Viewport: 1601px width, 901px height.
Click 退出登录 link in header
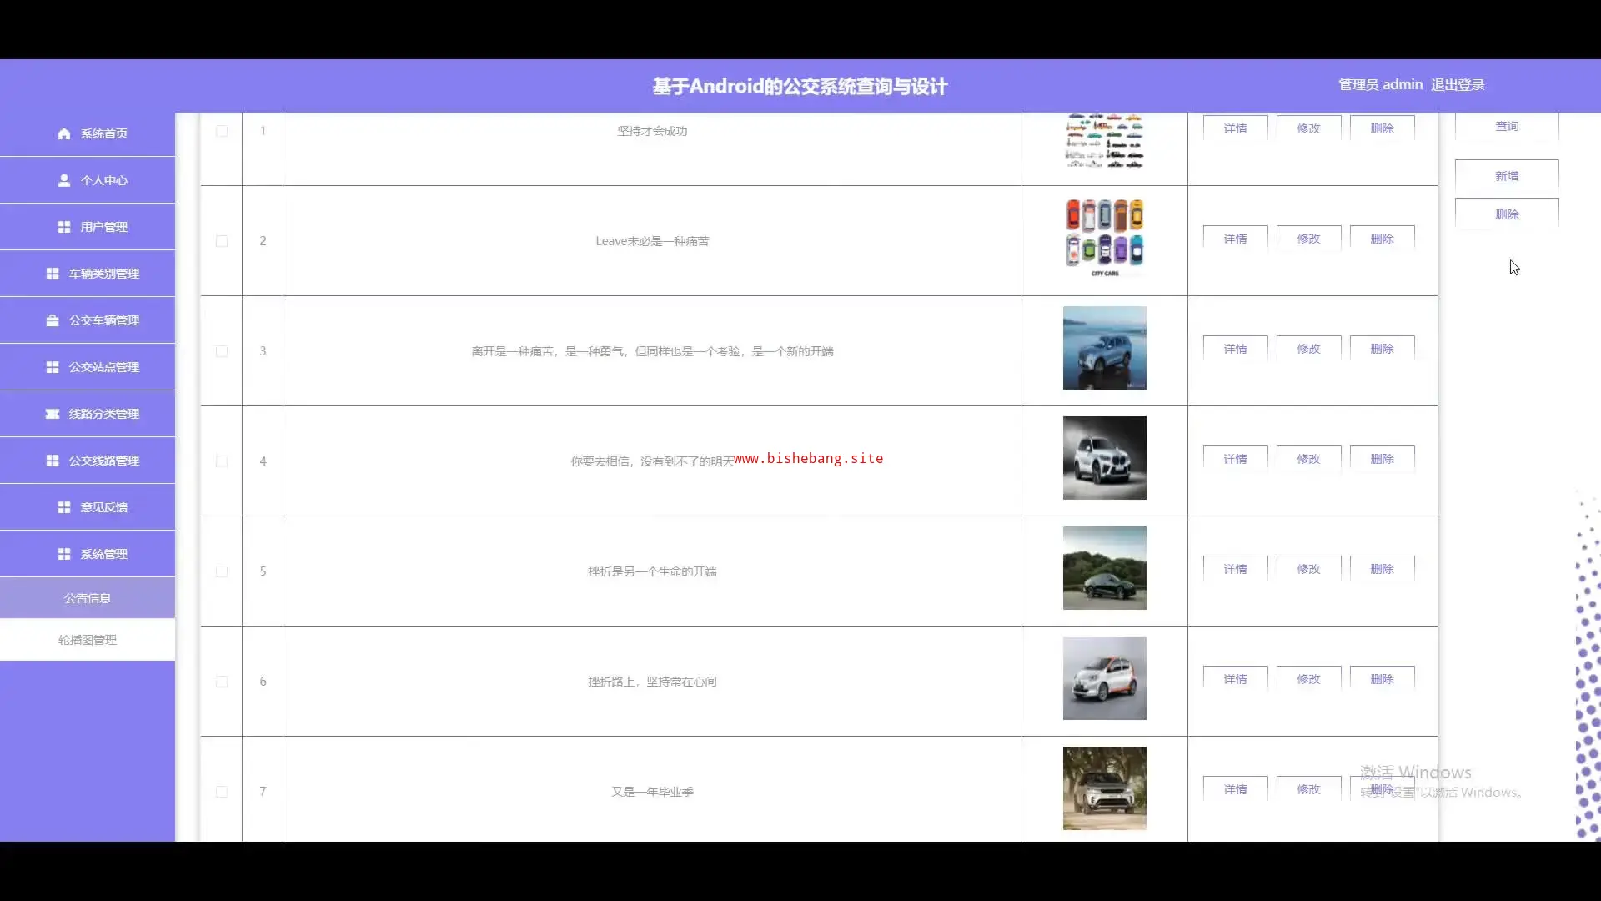(1458, 85)
